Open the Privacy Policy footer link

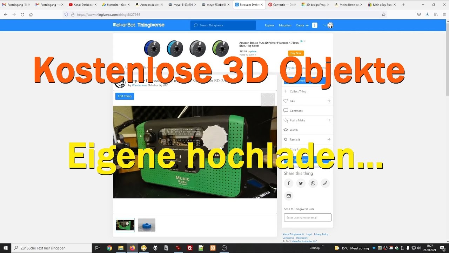(x=321, y=234)
